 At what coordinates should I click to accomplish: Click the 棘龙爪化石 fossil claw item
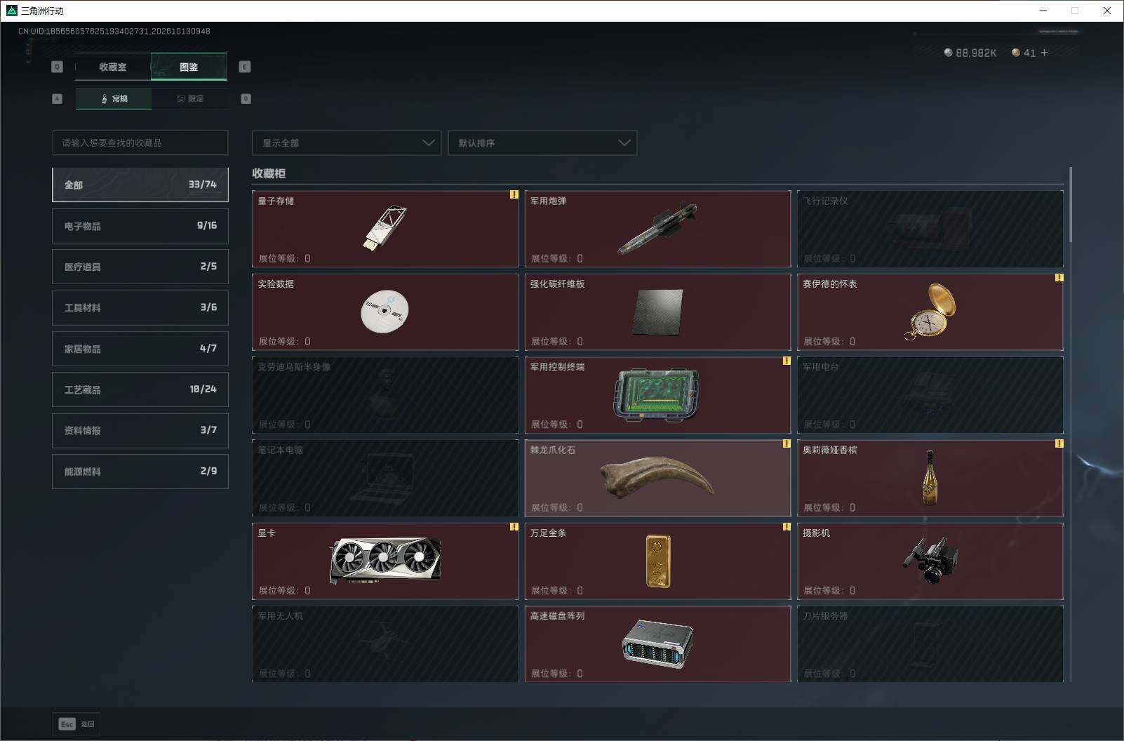tap(657, 478)
